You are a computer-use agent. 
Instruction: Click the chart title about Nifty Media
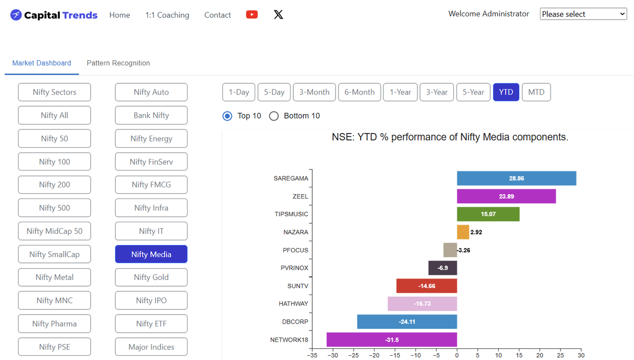tap(450, 137)
